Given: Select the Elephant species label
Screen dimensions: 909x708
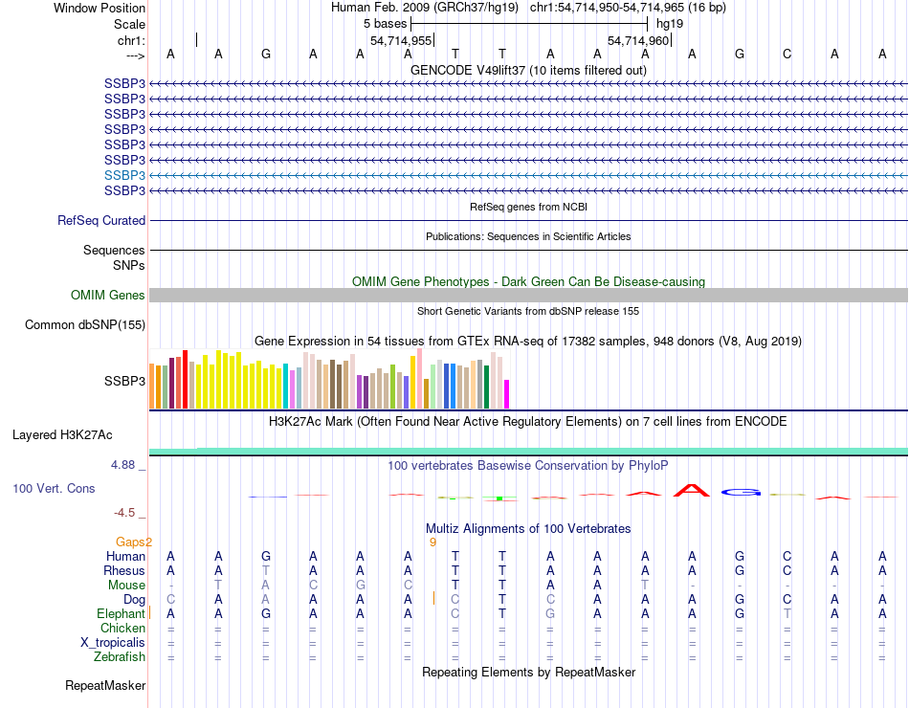Looking at the screenshot, I should [x=121, y=613].
